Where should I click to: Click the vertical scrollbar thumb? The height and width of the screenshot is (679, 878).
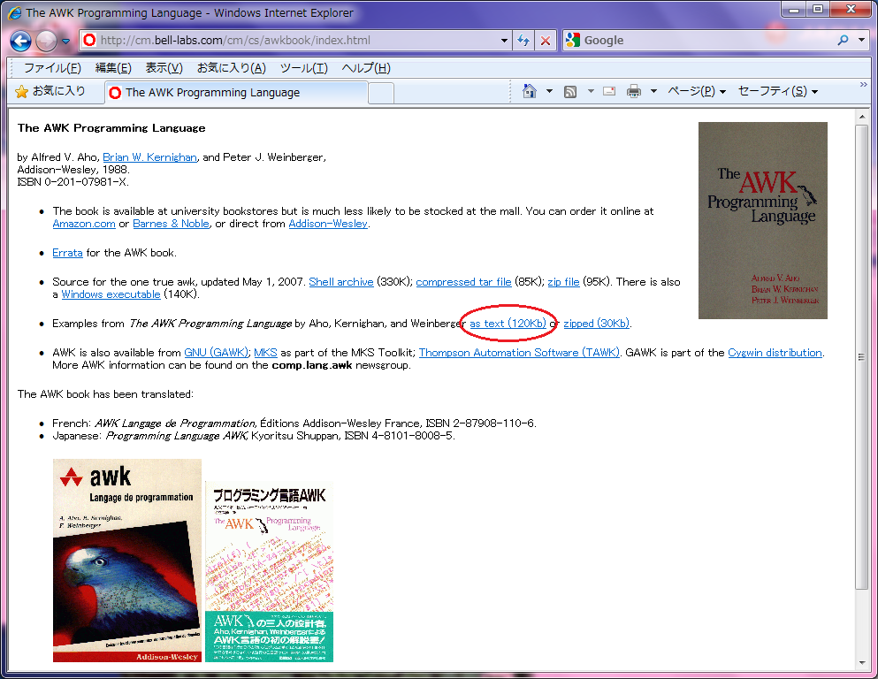861,356
